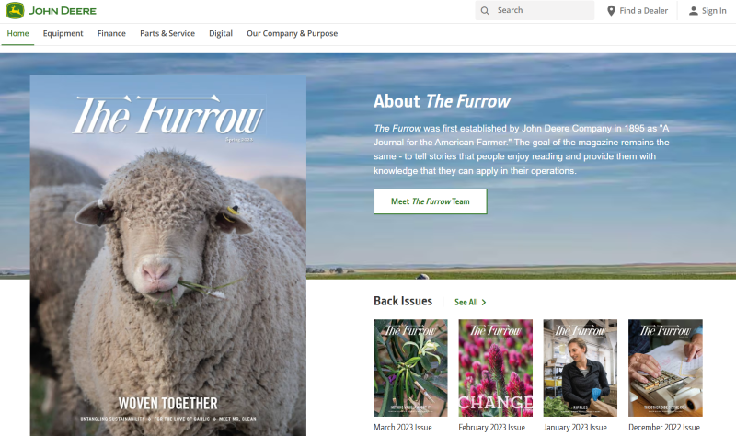This screenshot has height=436, width=736.
Task: Click the See All back issues link
Action: click(470, 303)
